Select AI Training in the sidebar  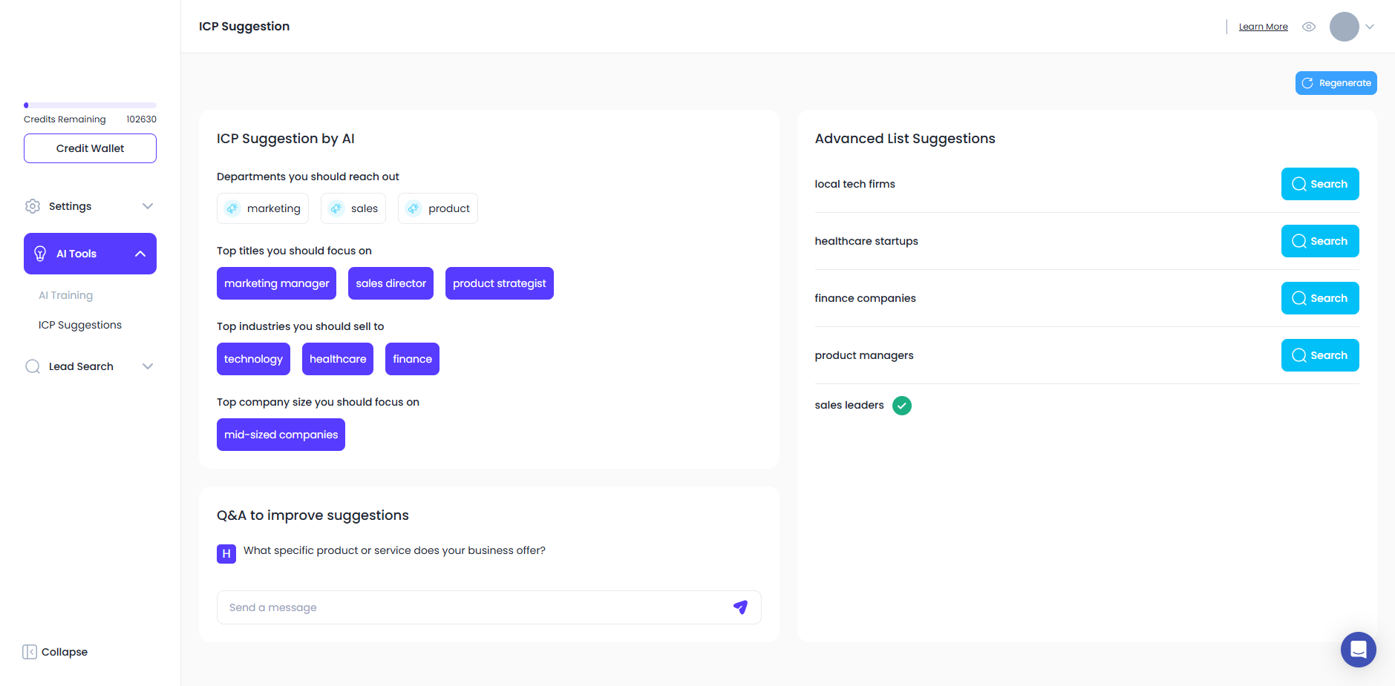point(65,294)
